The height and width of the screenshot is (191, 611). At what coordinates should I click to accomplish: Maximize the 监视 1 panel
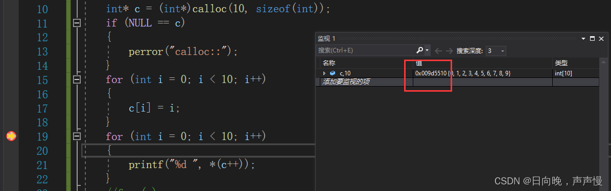click(x=592, y=38)
